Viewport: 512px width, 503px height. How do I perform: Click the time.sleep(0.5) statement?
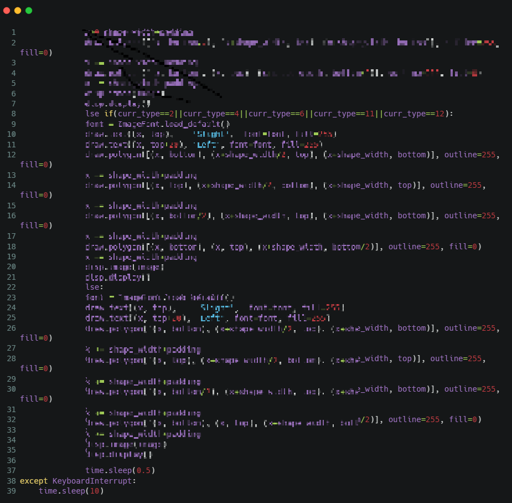tap(120, 470)
